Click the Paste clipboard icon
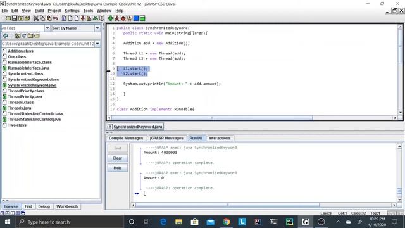The width and height of the screenshot is (405, 228). point(49,18)
